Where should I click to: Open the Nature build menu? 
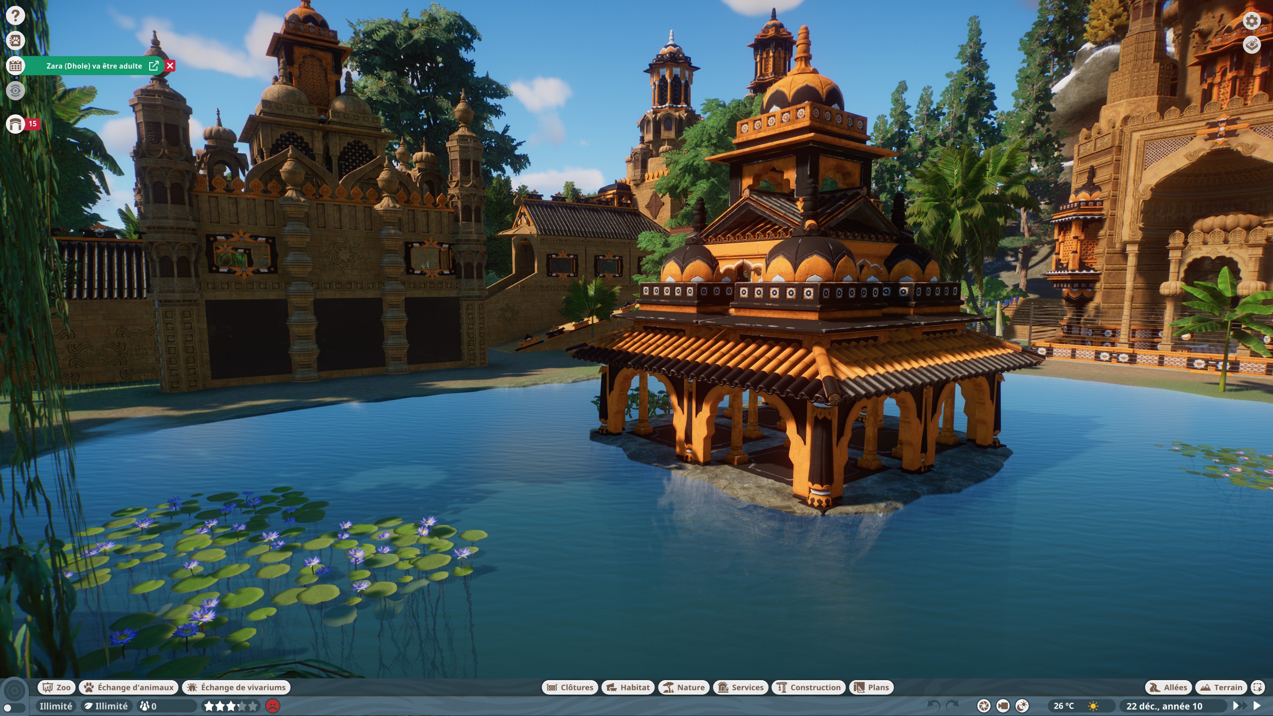(x=684, y=687)
